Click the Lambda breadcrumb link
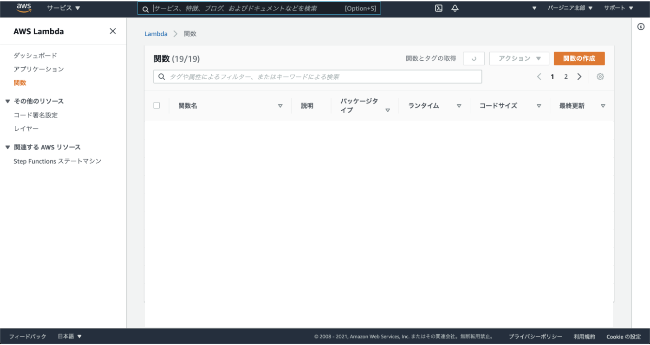This screenshot has width=650, height=345. pyautogui.click(x=156, y=34)
